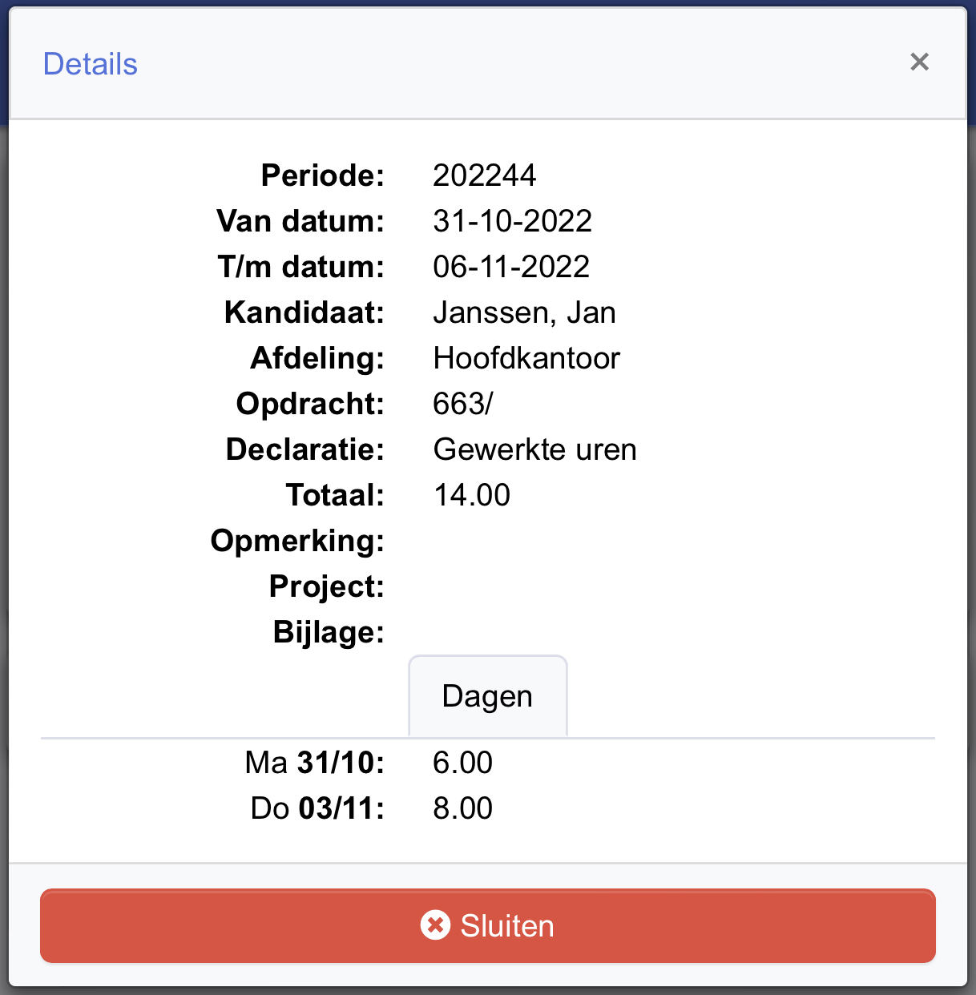
Task: Close the Details dialog with the X icon
Action: click(919, 62)
